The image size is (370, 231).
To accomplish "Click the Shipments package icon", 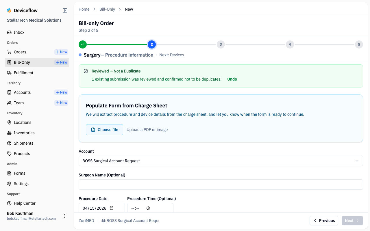I will pos(9,143).
